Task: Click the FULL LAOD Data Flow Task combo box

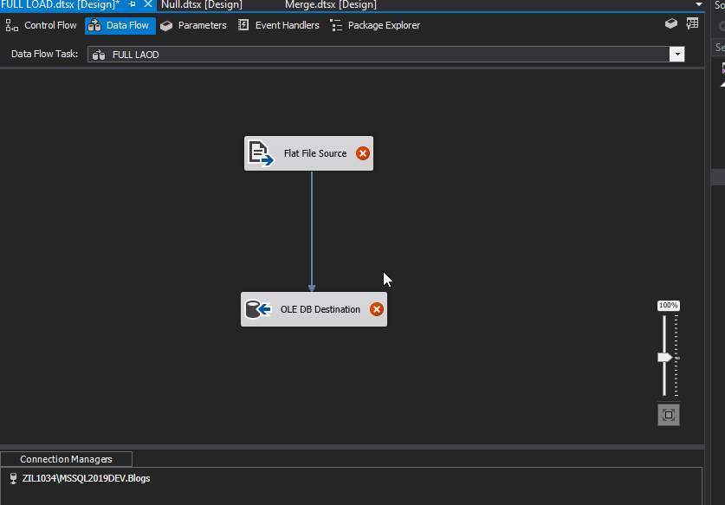Action: (x=381, y=55)
